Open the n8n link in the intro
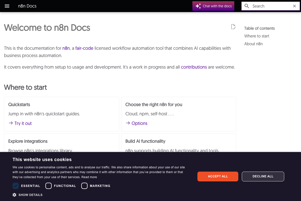 (x=66, y=48)
